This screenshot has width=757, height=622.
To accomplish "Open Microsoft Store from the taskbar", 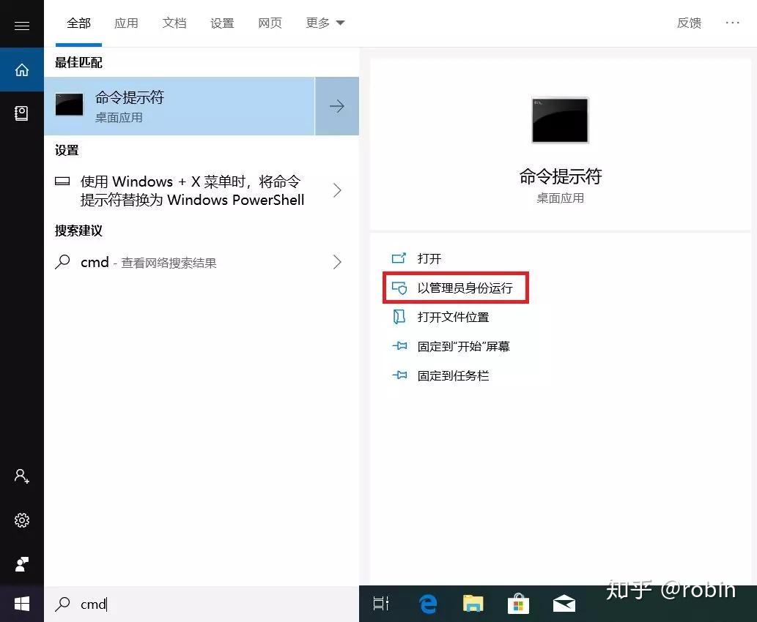I will click(x=518, y=604).
